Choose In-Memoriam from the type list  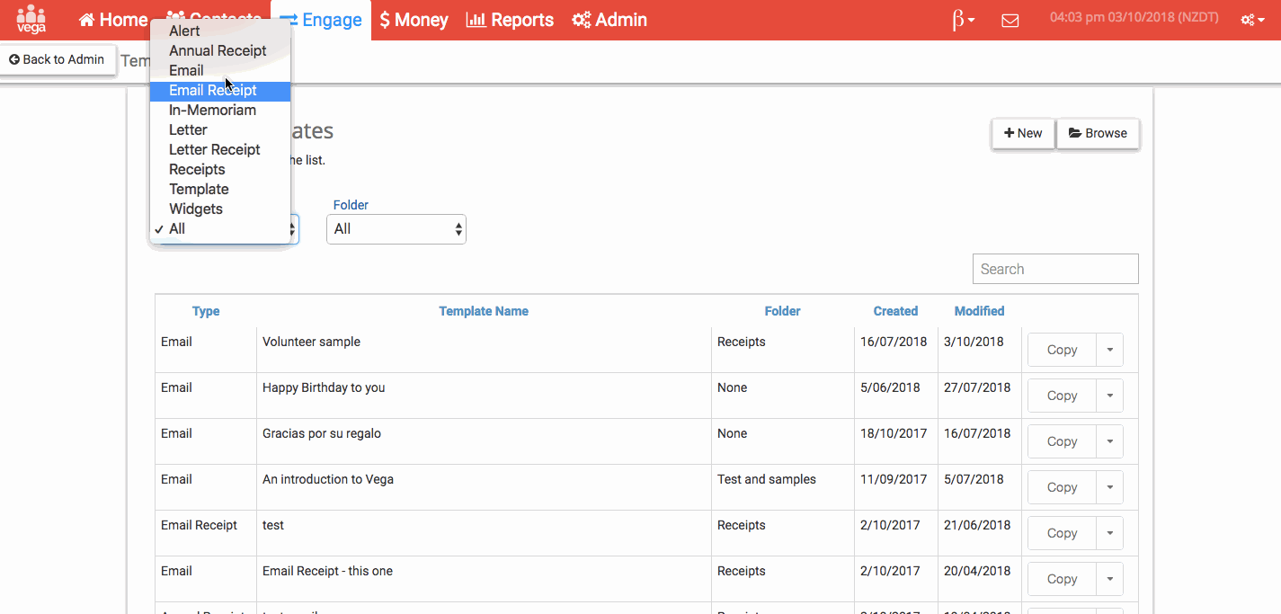[220, 110]
